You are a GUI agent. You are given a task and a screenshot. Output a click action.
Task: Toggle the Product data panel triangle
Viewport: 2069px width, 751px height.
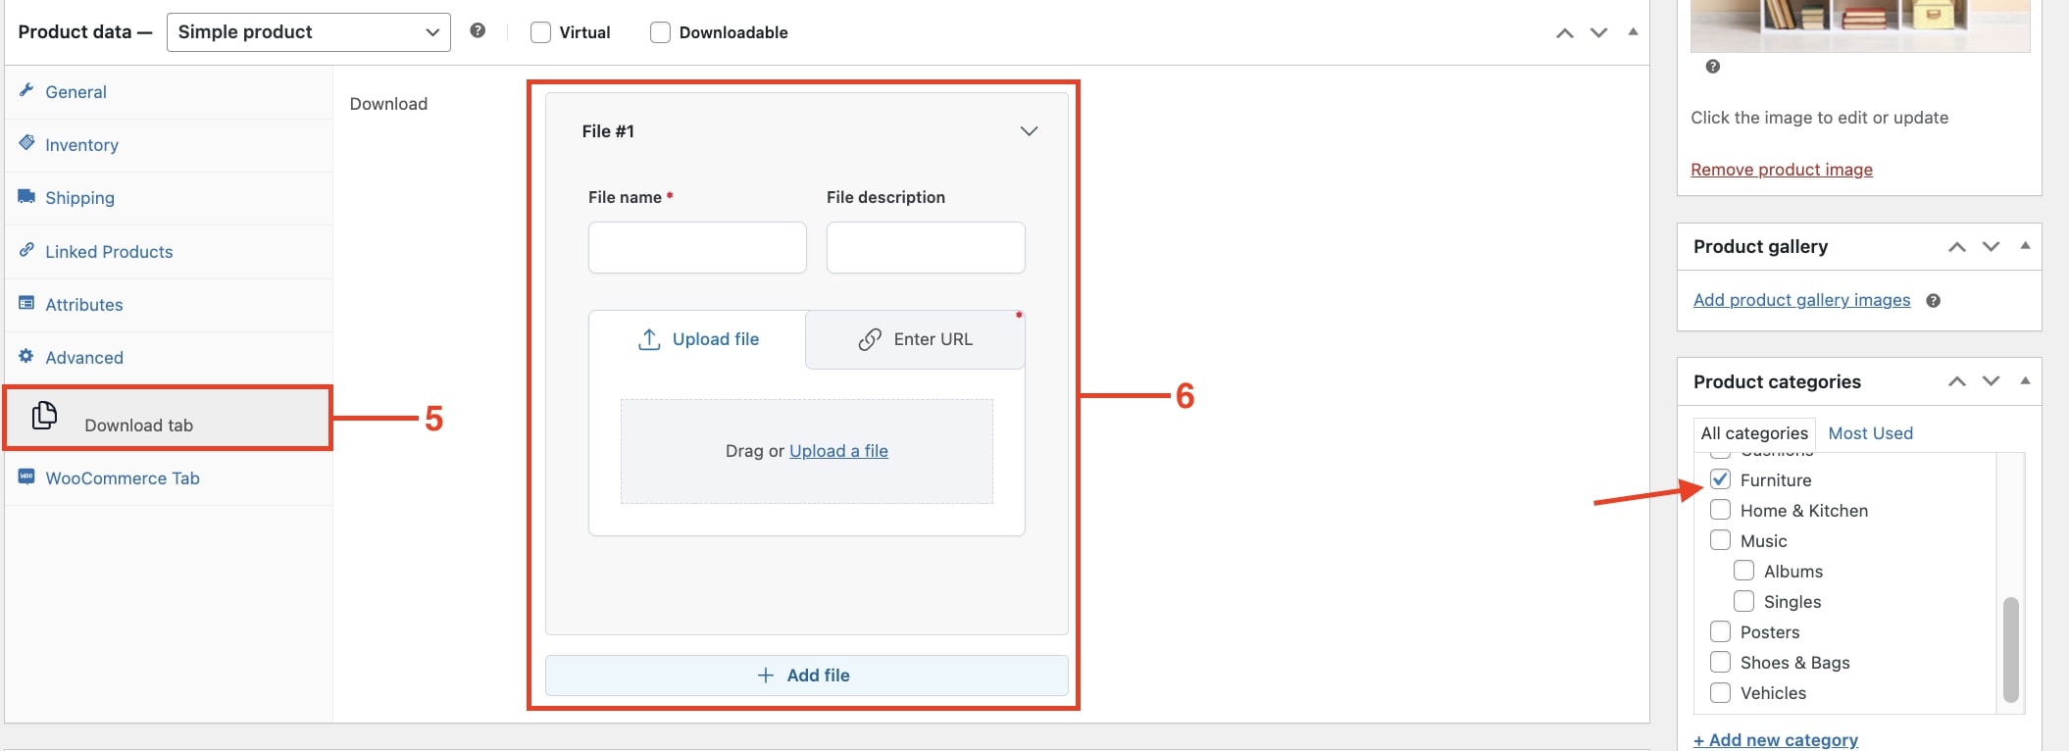coord(1633,32)
